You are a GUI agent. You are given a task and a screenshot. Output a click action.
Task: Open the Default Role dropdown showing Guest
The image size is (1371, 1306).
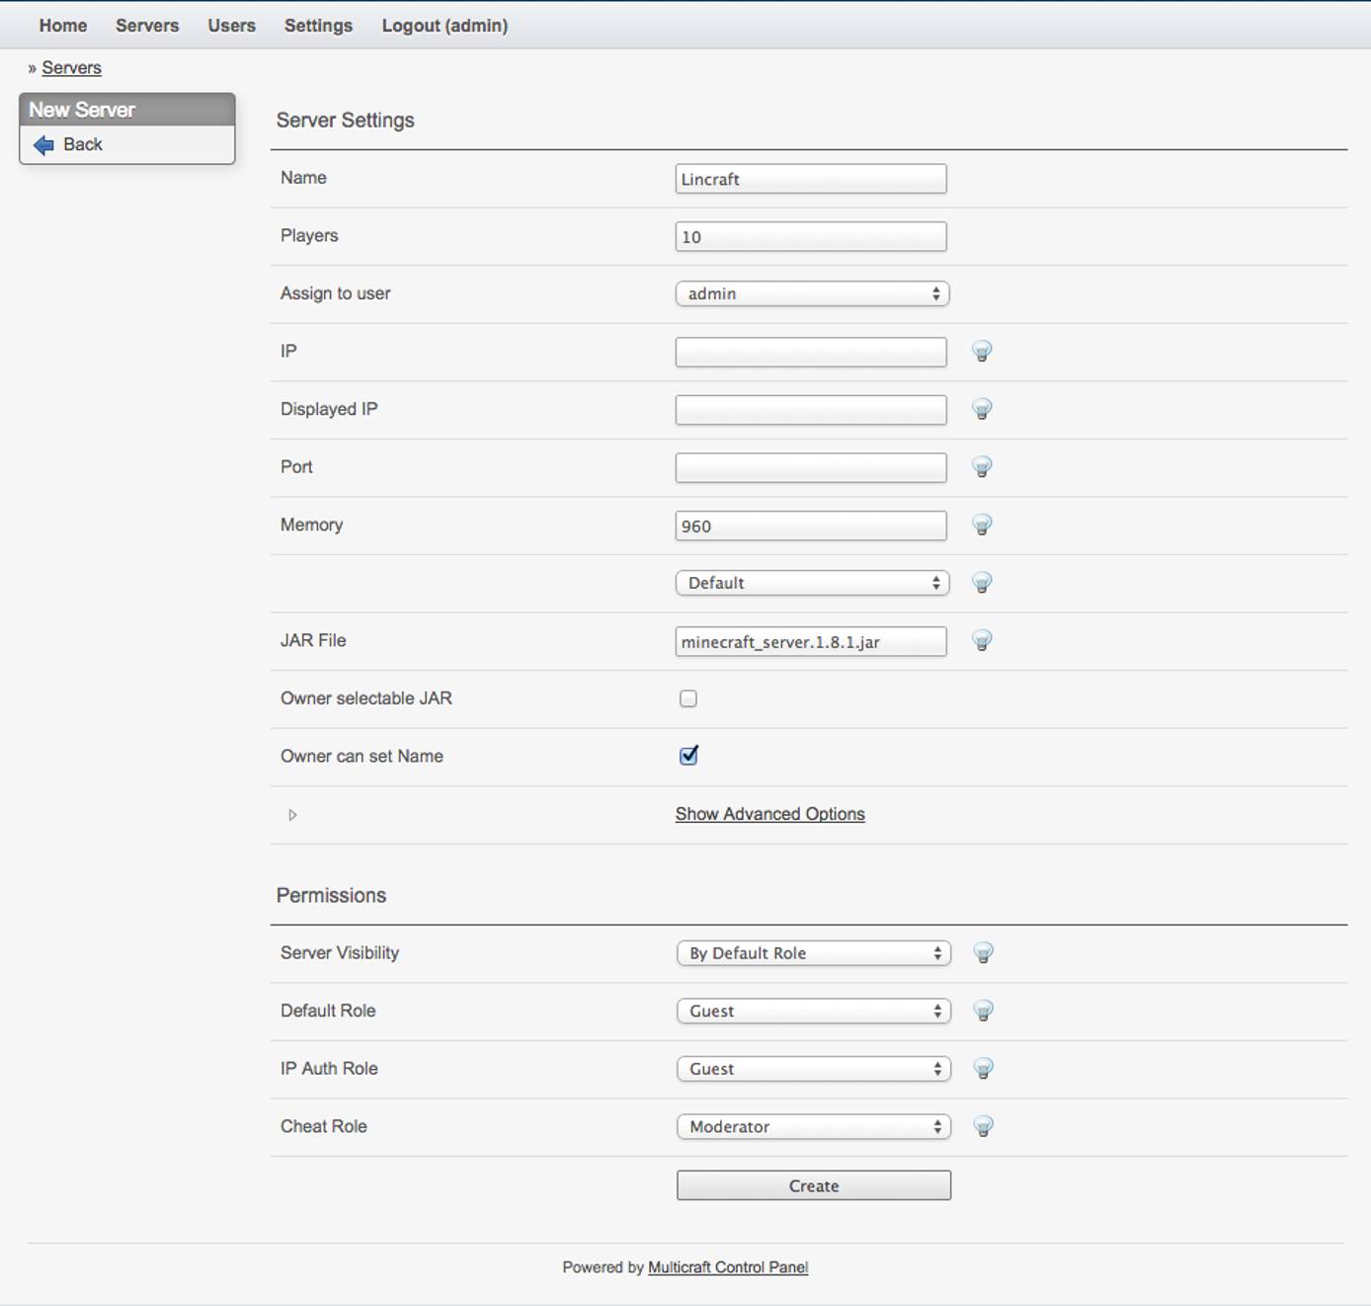812,1011
